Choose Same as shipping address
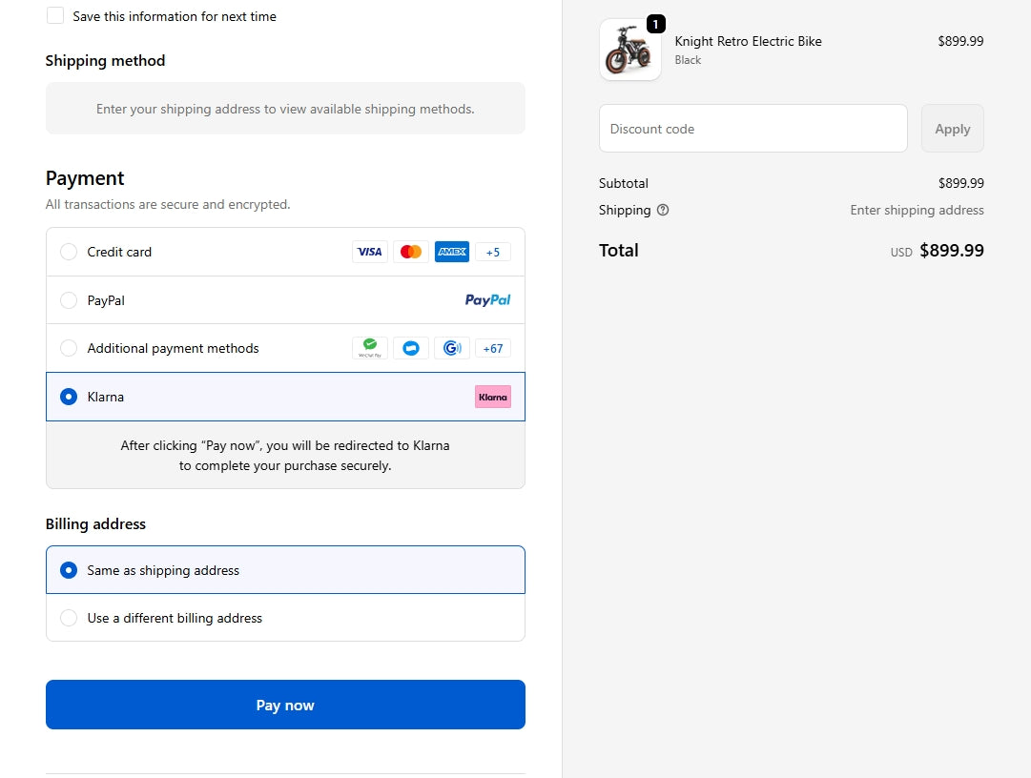 click(x=69, y=570)
